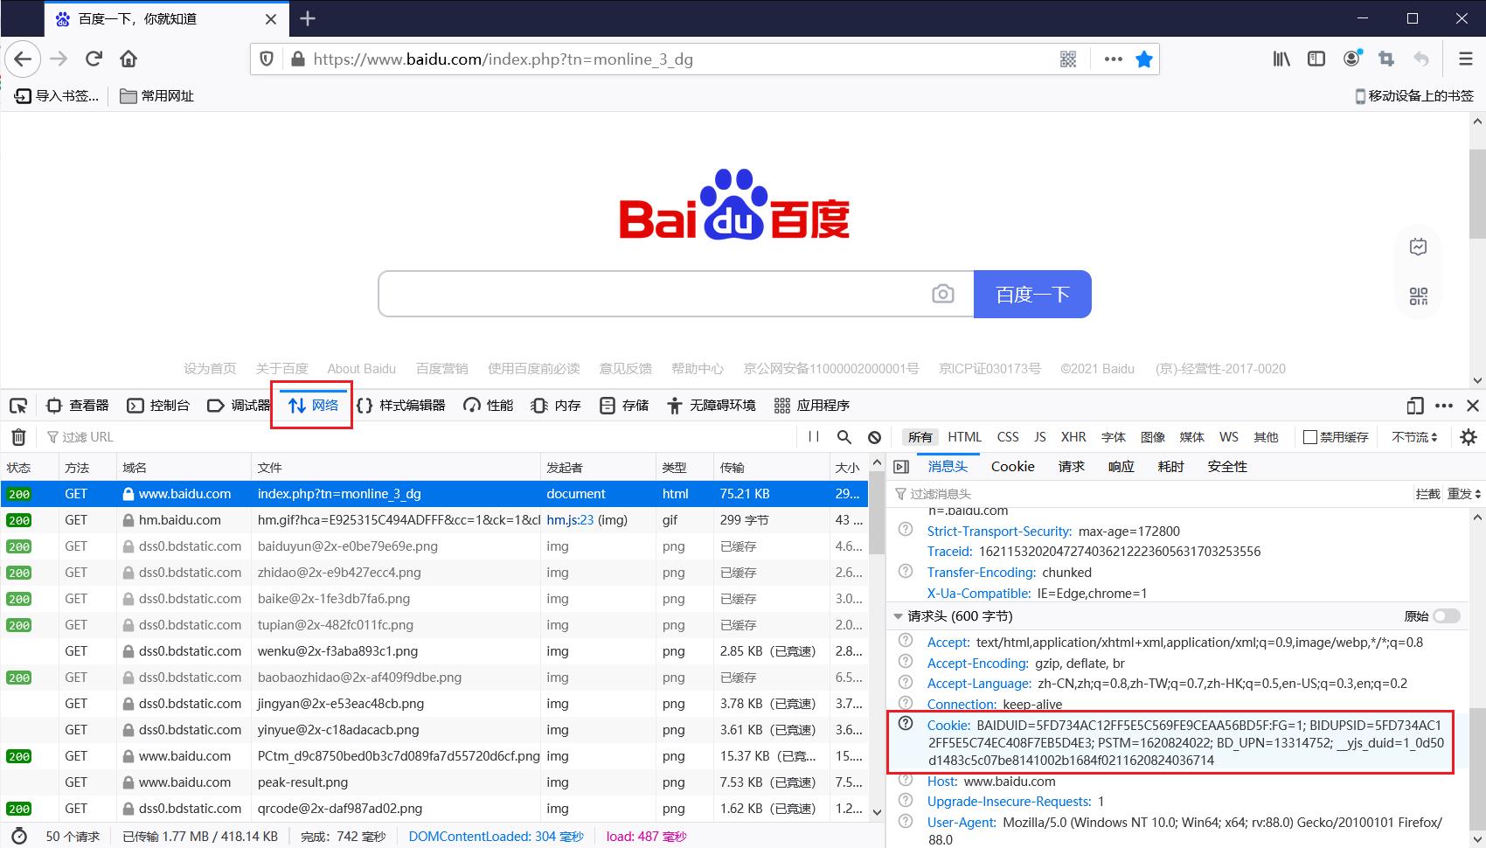The image size is (1486, 848).
Task: Open the Firefox account icon
Action: [x=1352, y=59]
